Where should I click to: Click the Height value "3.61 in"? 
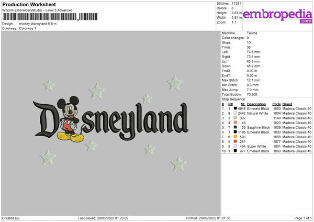[237, 13]
